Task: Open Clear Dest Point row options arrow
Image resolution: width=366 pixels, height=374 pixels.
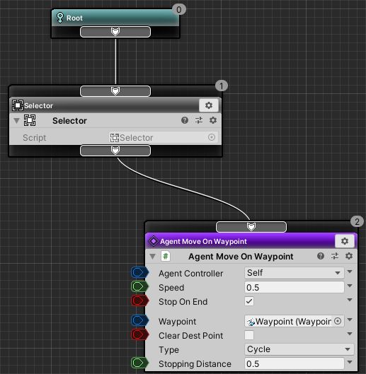Action: coord(350,334)
